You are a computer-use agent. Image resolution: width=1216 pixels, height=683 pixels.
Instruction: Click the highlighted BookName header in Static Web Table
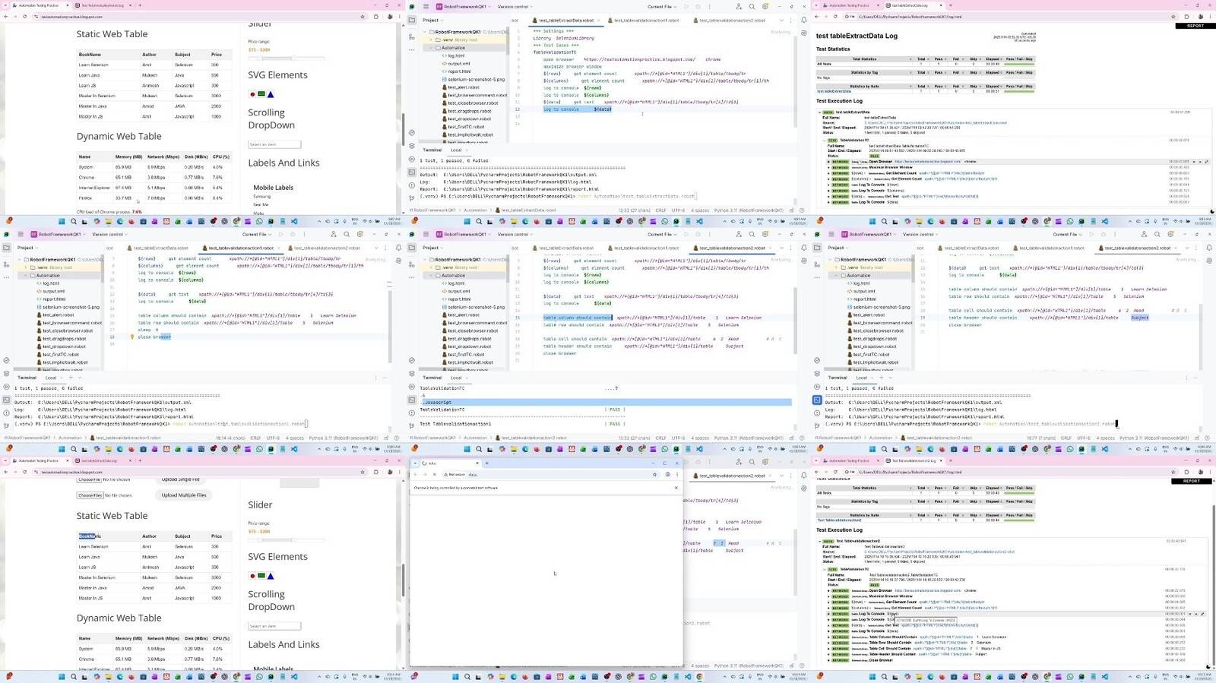coord(88,536)
